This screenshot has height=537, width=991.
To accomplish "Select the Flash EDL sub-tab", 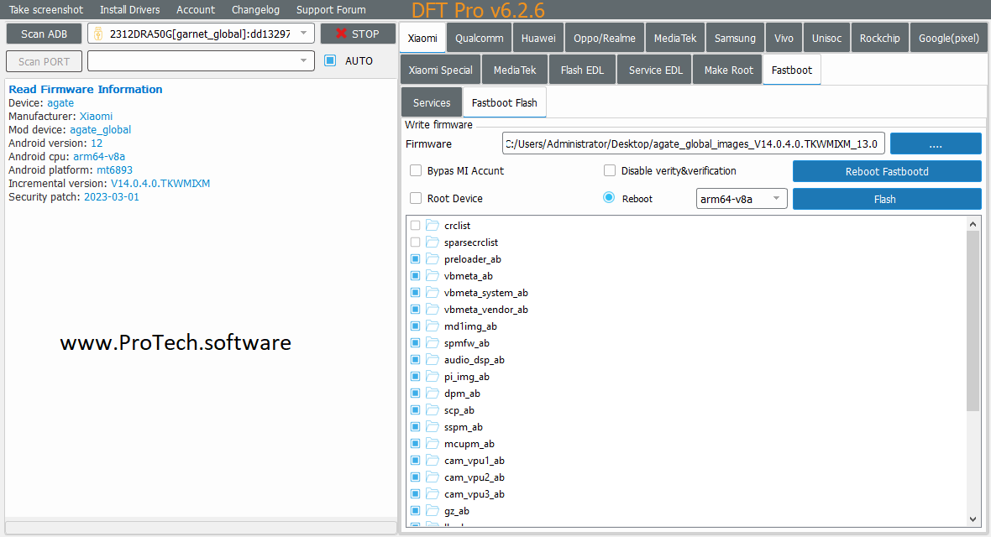I will coord(582,70).
